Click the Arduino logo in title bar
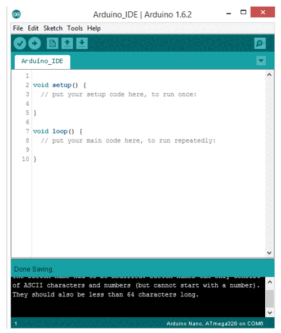Image resolution: width=281 pixels, height=333 pixels. (16, 14)
